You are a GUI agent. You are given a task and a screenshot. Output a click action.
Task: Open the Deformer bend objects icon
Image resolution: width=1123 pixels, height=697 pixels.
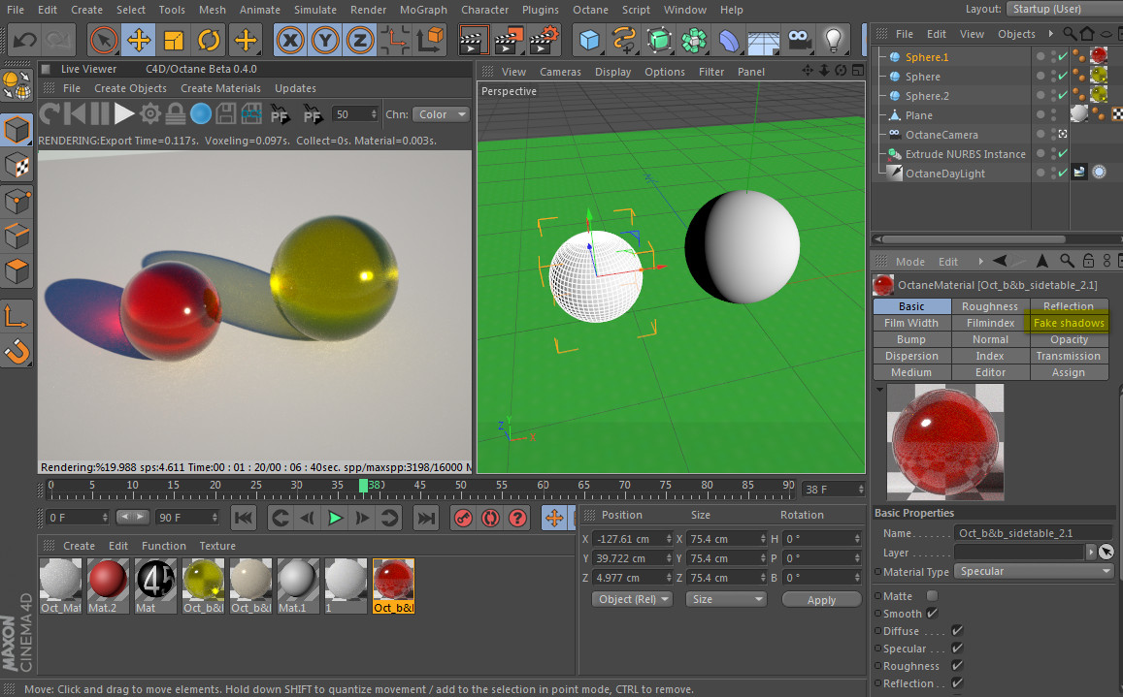pyautogui.click(x=728, y=41)
